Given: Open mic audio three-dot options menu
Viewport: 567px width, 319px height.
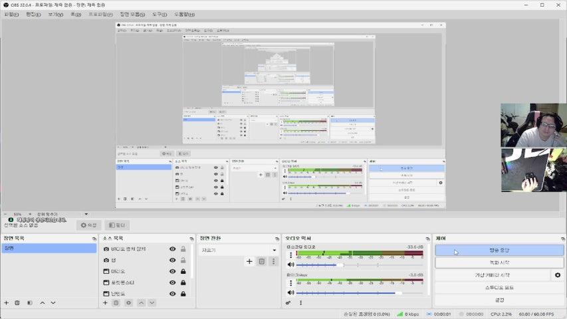Looking at the screenshot, I should pos(290,282).
